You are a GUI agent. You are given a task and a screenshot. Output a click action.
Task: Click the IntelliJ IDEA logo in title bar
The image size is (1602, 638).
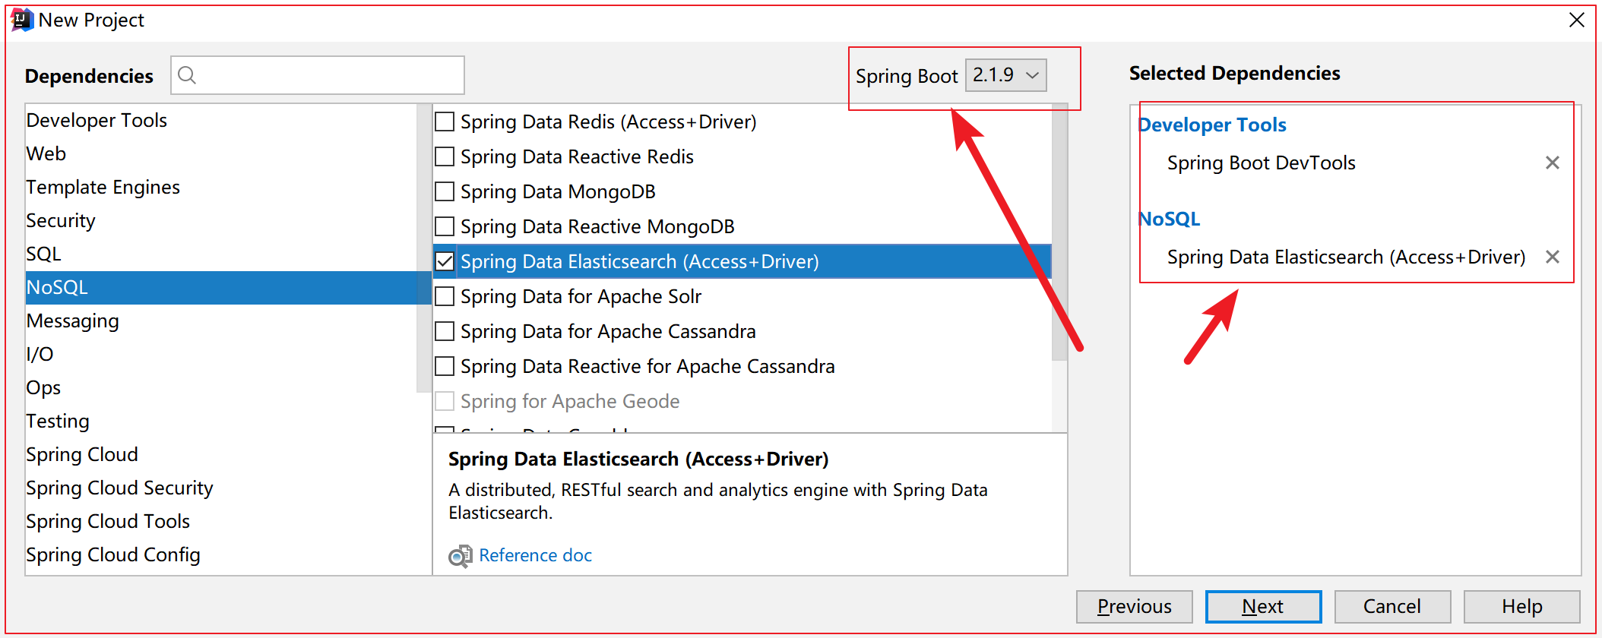[x=21, y=20]
